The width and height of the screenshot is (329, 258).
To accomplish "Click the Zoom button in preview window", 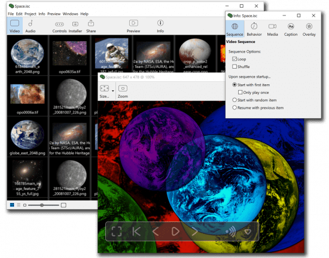I will [x=123, y=91].
